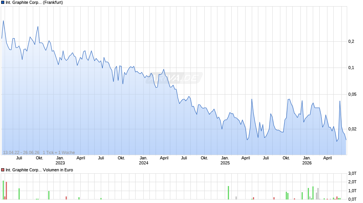The height and width of the screenshot is (203, 363).
Task: Click the tall red volume bar near the chart start
Action: (6, 191)
